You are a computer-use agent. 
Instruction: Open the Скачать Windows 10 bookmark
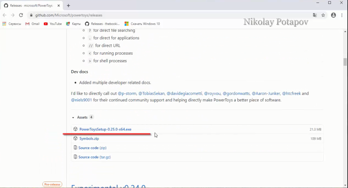[x=142, y=24]
